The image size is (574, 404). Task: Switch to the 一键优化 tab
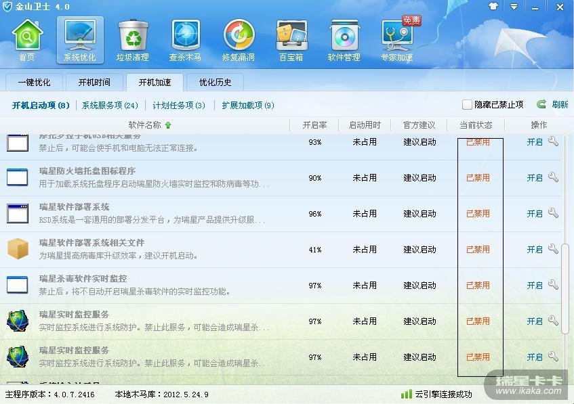[34, 83]
